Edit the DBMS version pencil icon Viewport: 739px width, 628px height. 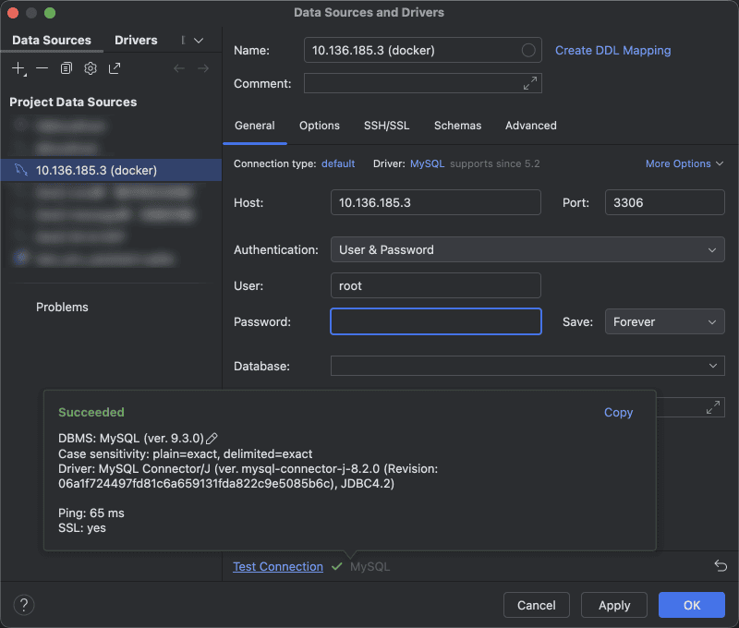click(212, 439)
